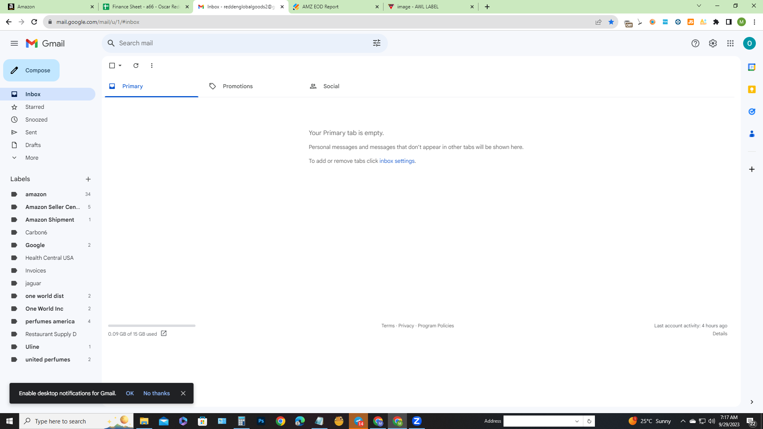Open storage management link icon
763x429 pixels.
[x=164, y=334]
